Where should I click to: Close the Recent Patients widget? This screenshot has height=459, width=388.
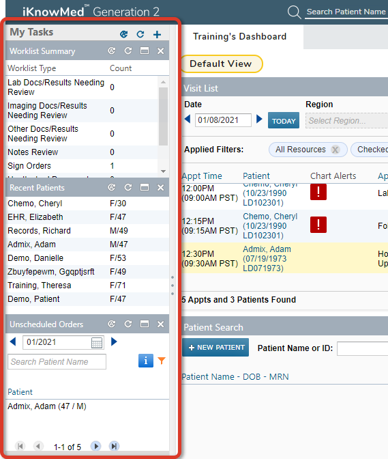[161, 187]
